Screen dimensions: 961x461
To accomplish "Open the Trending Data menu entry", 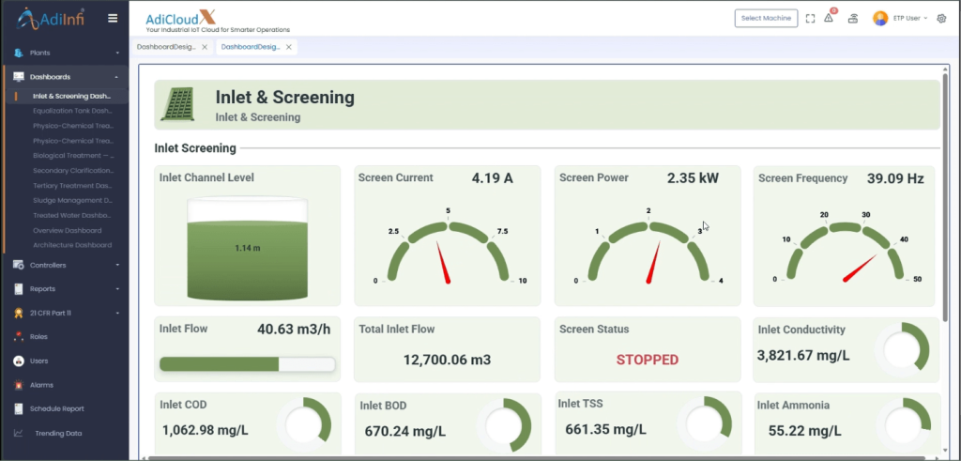I will tap(58, 434).
